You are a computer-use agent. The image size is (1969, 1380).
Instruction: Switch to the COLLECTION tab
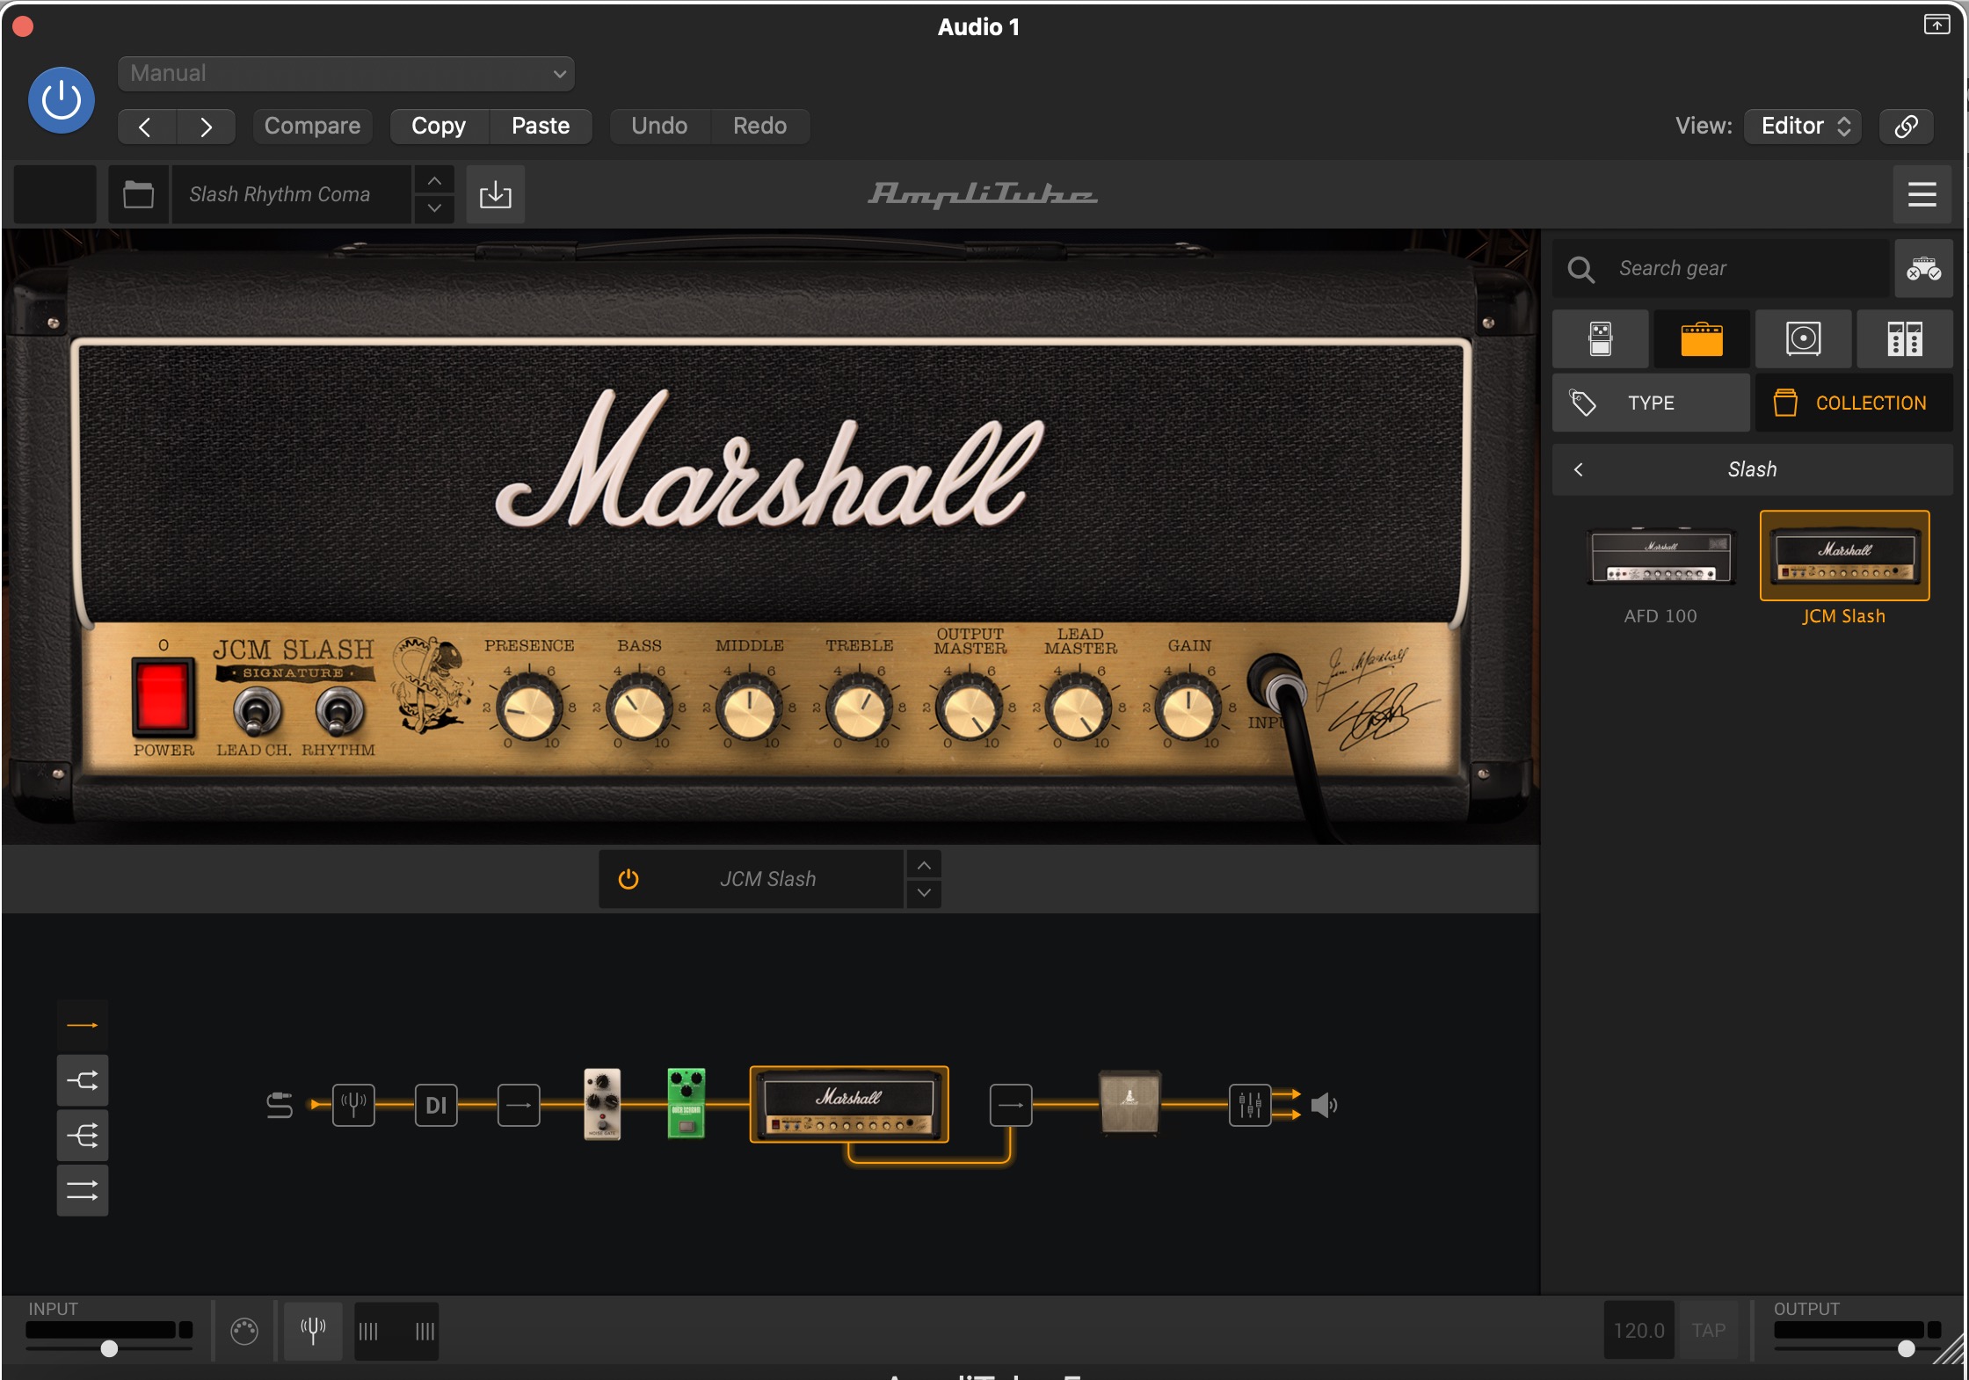point(1854,403)
